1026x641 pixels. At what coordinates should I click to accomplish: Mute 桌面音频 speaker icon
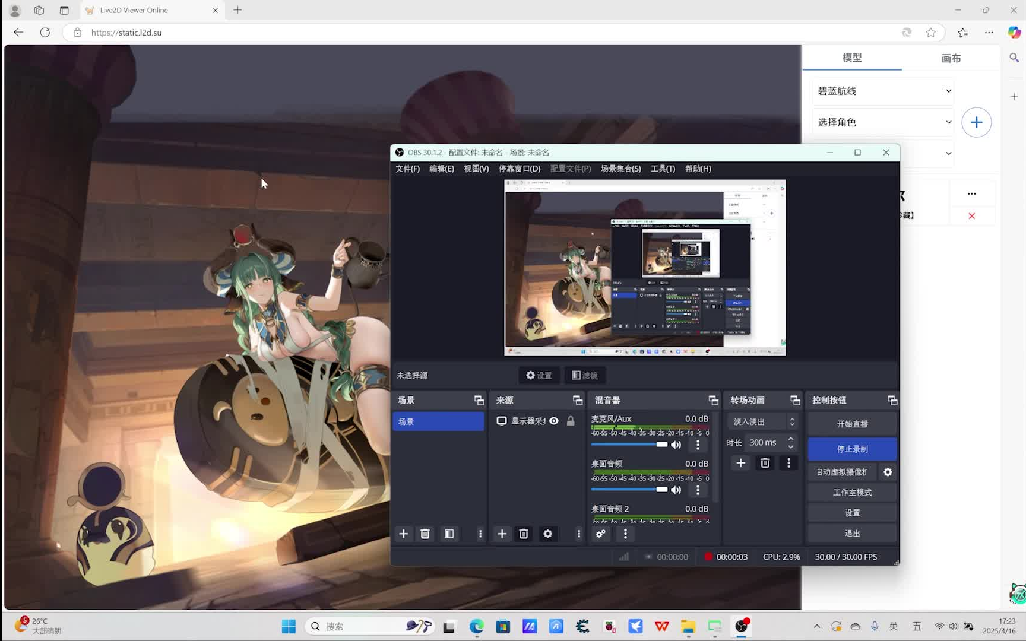pyautogui.click(x=676, y=490)
